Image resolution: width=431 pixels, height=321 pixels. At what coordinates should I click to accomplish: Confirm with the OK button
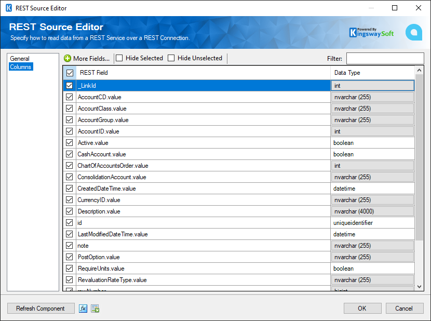point(362,309)
